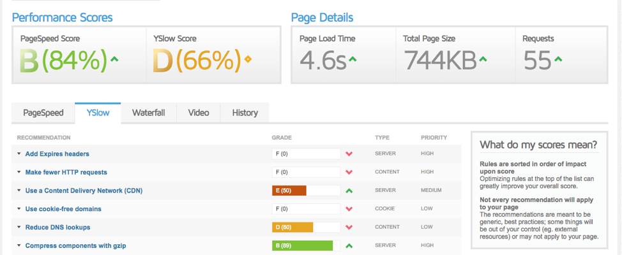
Task: Click red down arrow in Make fewer HTTP requests row
Action: (349, 172)
